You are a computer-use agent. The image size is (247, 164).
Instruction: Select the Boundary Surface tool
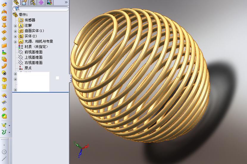[4, 32]
